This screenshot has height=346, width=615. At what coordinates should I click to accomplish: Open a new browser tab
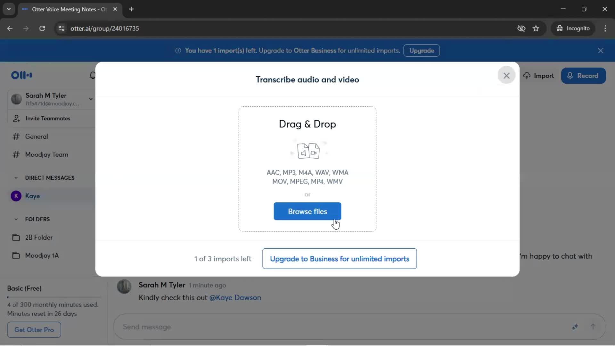click(x=131, y=9)
